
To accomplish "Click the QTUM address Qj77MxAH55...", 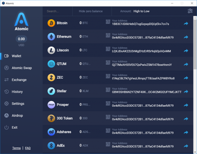I will 142,65.
